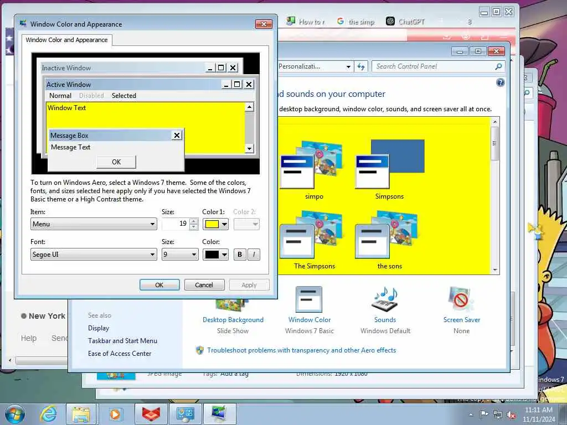
Task: Open Taskbar and Start Menu link
Action: (x=122, y=341)
